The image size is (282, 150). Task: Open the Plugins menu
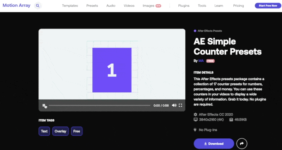[x=184, y=6]
